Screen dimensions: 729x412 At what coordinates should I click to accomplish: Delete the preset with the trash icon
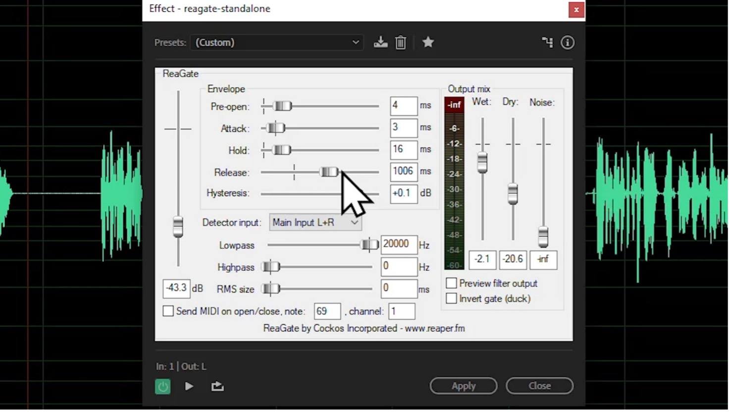click(401, 43)
